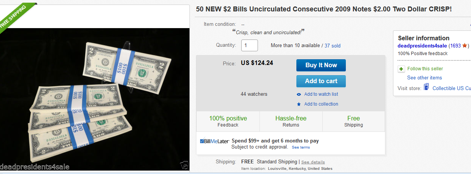Visit the Collectible US store link
The image size is (471, 174).
point(452,88)
